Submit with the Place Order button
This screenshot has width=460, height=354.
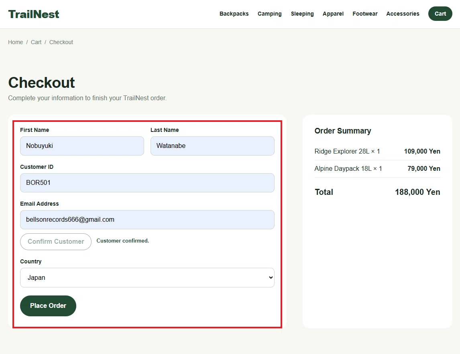48,305
